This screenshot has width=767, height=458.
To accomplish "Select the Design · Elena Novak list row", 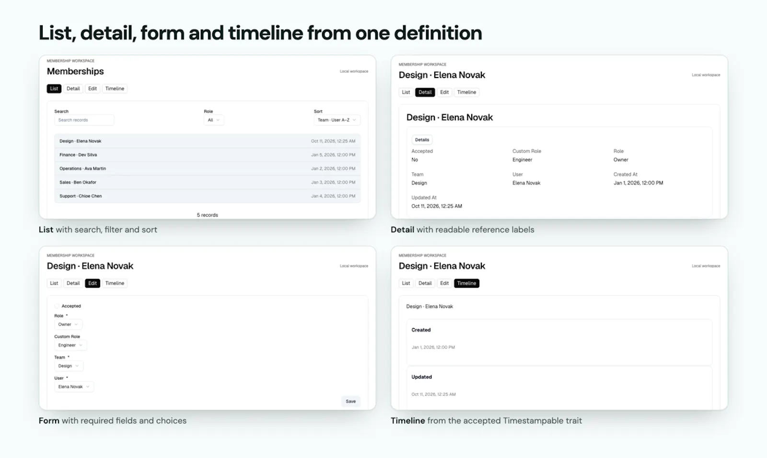I will pos(207,141).
